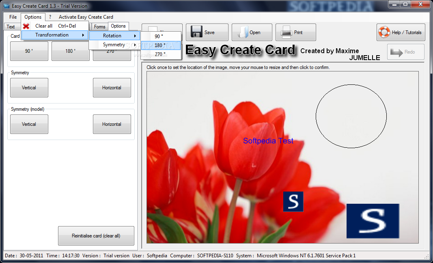Screen dimensions: 433x263
Task: Click the 180 ° card rotation button
Action: tap(71, 51)
